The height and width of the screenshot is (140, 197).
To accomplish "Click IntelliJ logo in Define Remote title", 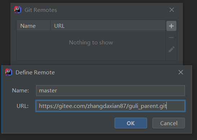I will (9, 72).
